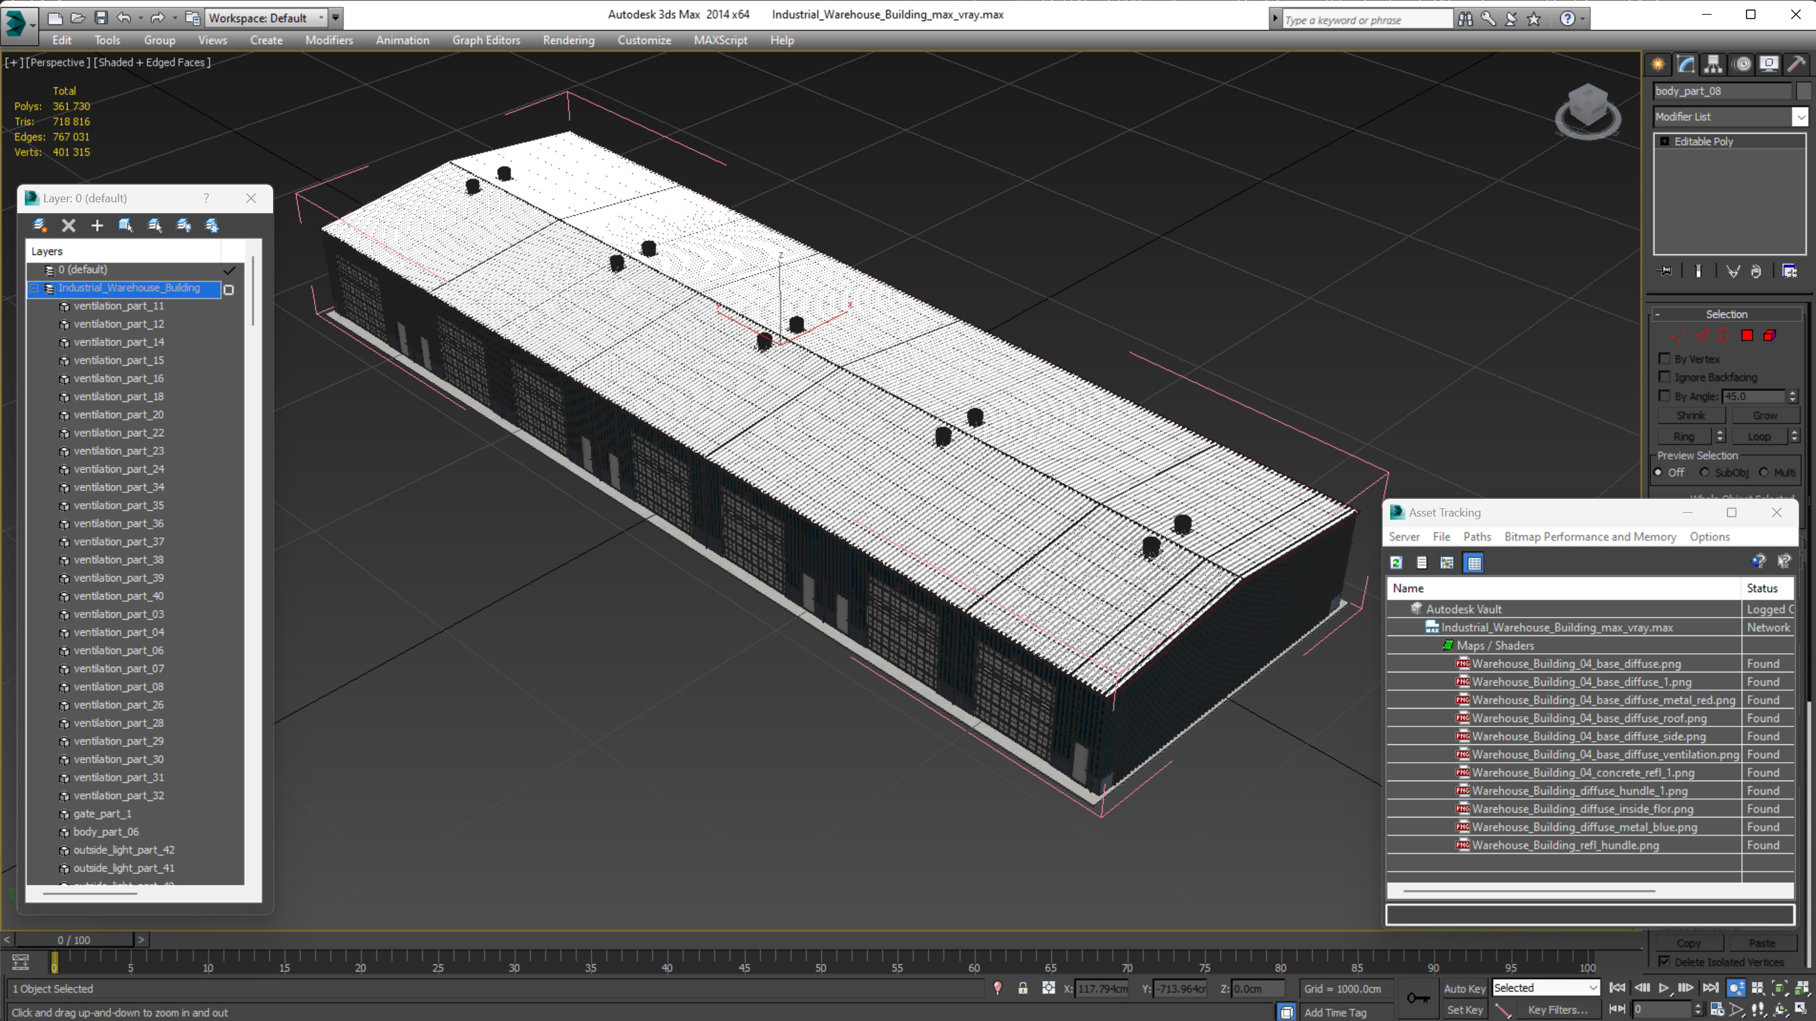
Task: Open Bitmap Performance and Memory menu
Action: (x=1589, y=537)
